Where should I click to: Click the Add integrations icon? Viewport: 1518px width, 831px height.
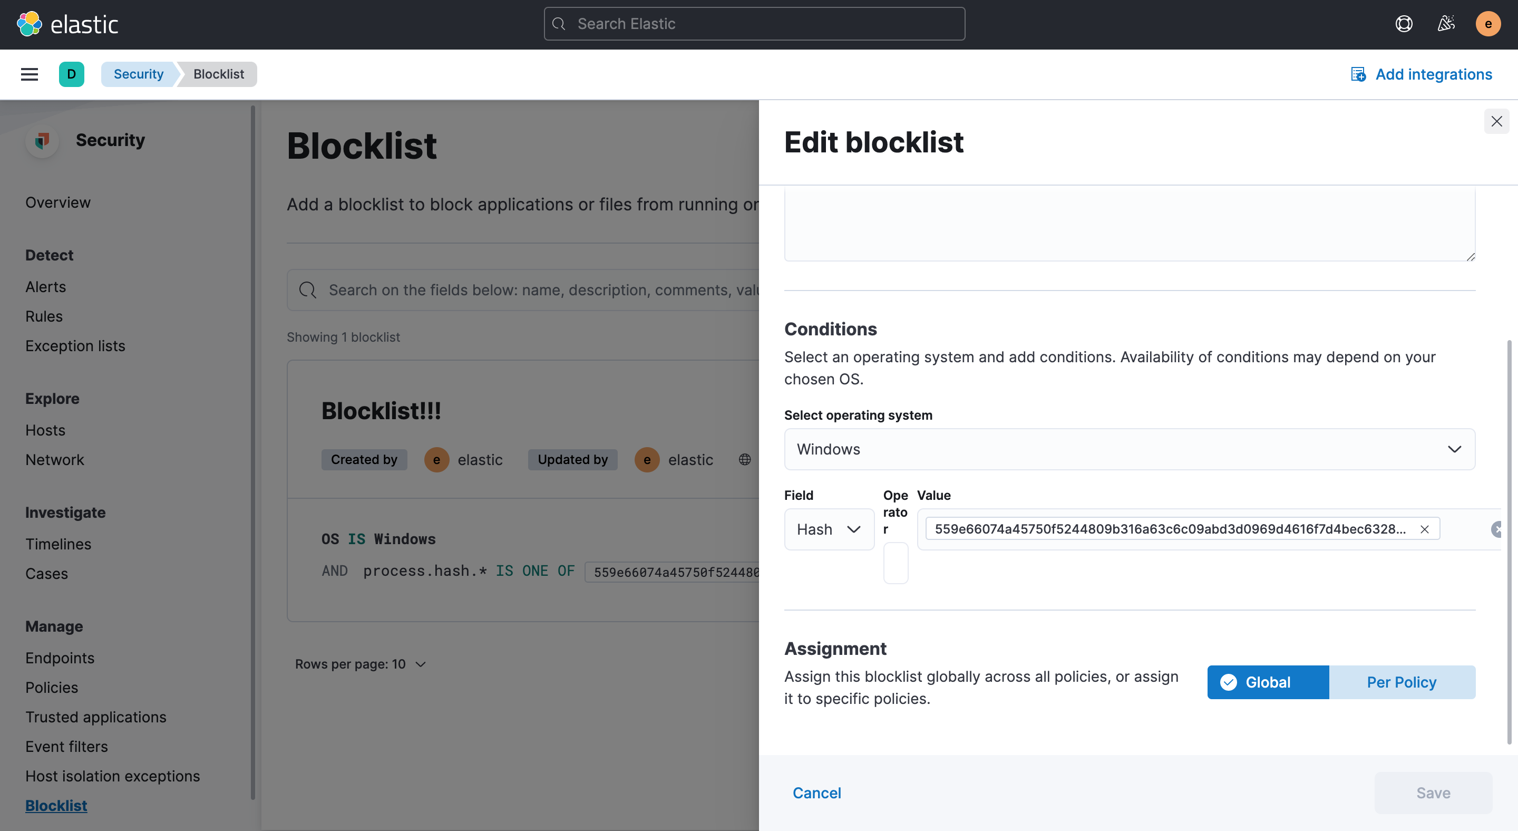pyautogui.click(x=1358, y=74)
